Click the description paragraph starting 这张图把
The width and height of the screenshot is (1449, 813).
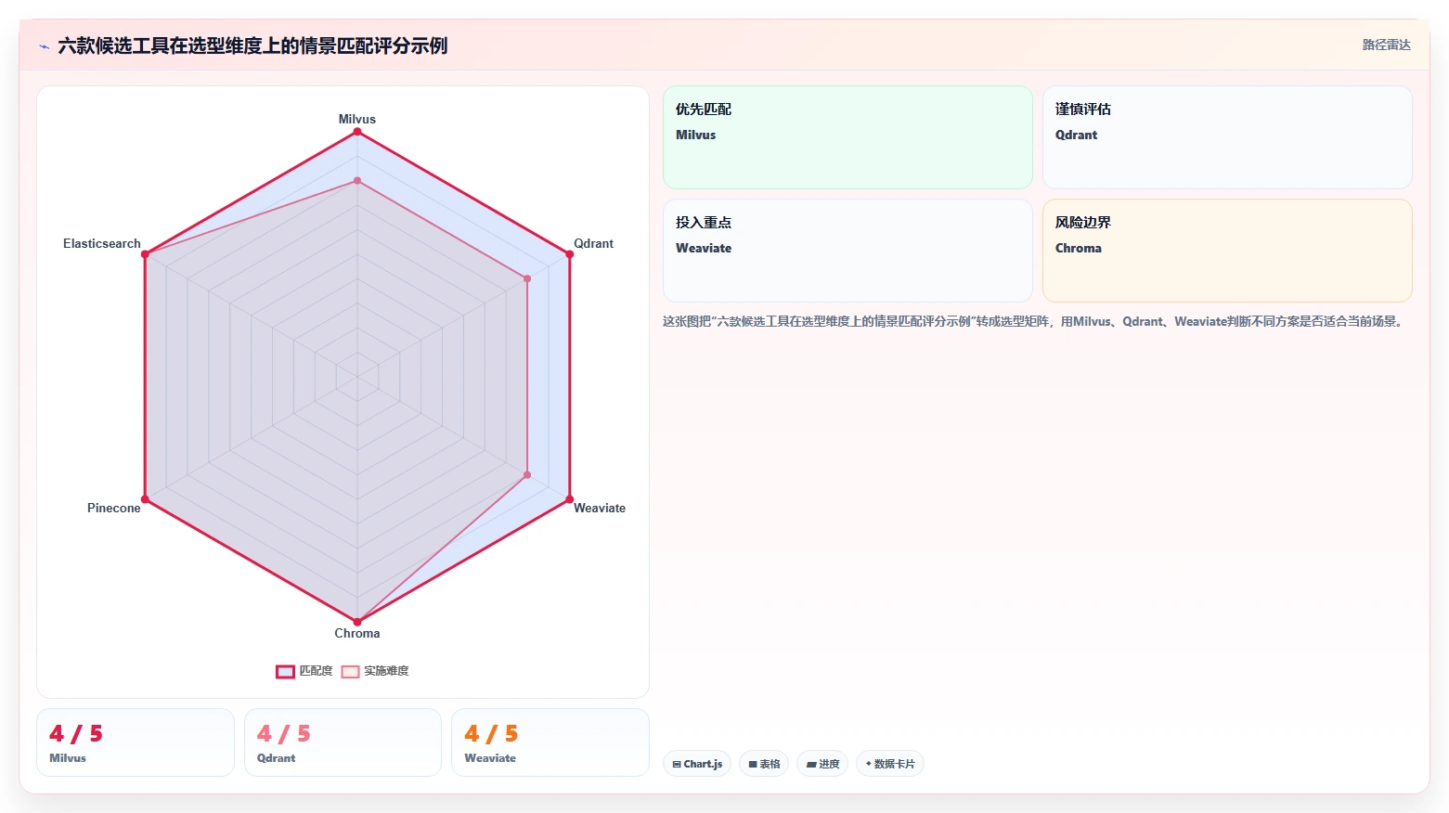pyautogui.click(x=1035, y=321)
